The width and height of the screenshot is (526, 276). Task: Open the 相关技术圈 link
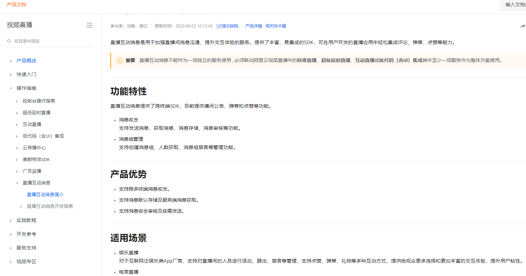[276, 26]
